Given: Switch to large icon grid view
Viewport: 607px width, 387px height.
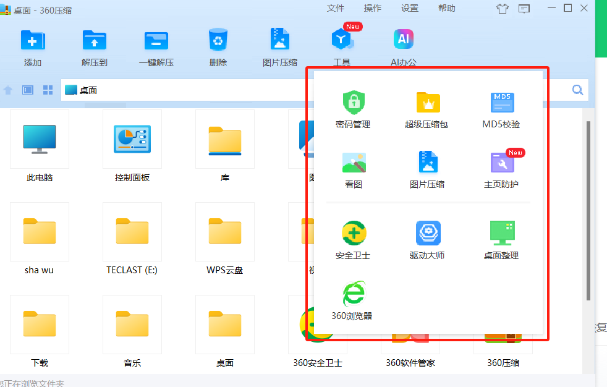Looking at the screenshot, I should coord(48,90).
